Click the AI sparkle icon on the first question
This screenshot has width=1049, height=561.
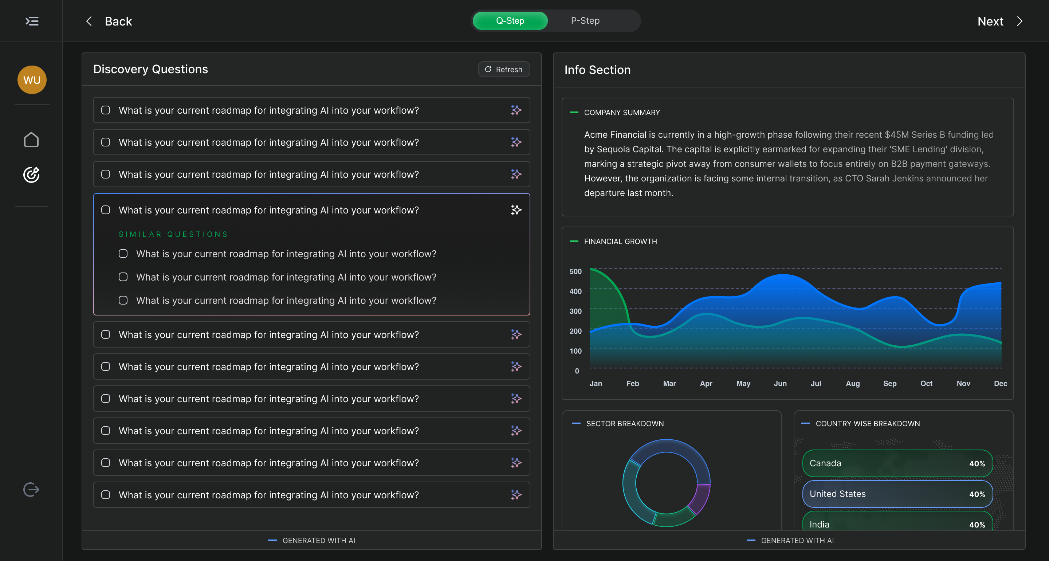tap(515, 110)
